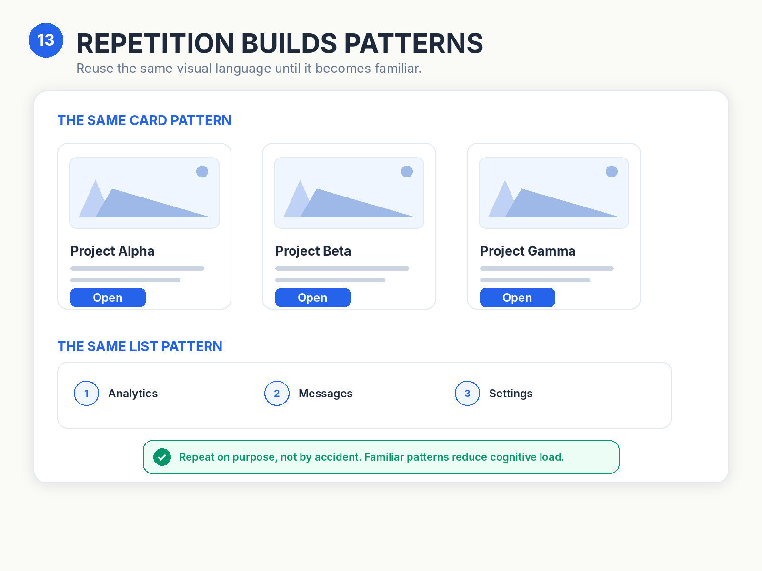The image size is (762, 571).
Task: Click the sun dot in Project Alpha image
Action: click(202, 171)
